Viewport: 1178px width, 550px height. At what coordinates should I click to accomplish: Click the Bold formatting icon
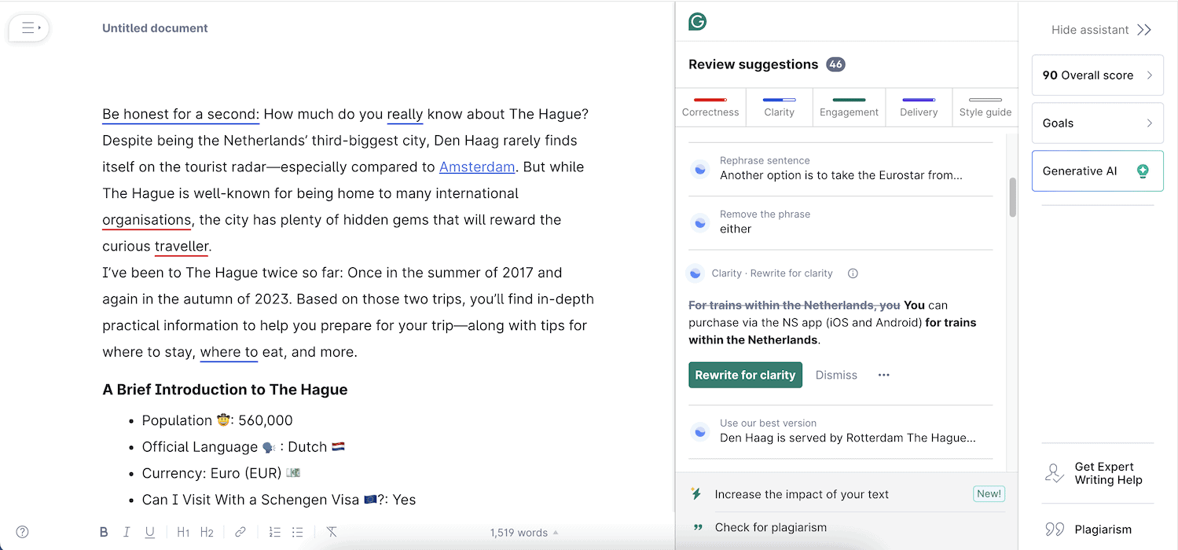[104, 532]
